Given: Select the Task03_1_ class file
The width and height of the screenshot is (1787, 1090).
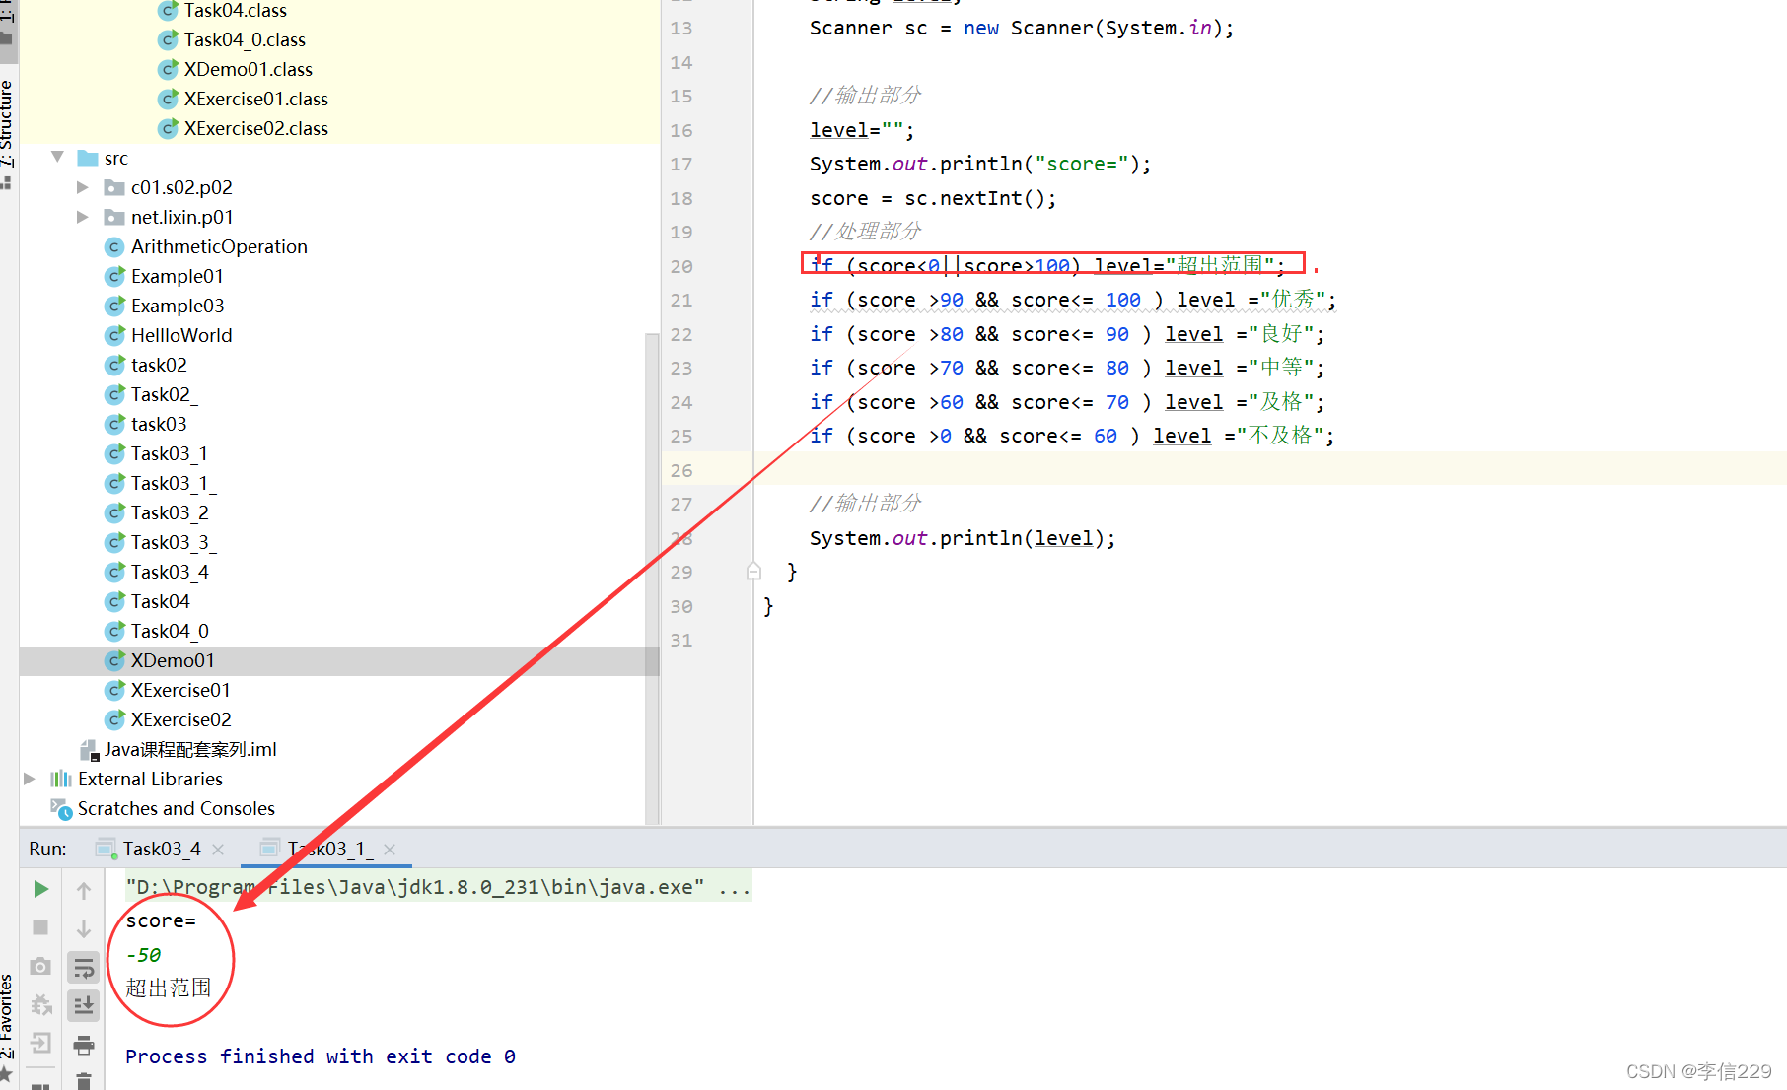Looking at the screenshot, I should click(x=174, y=483).
